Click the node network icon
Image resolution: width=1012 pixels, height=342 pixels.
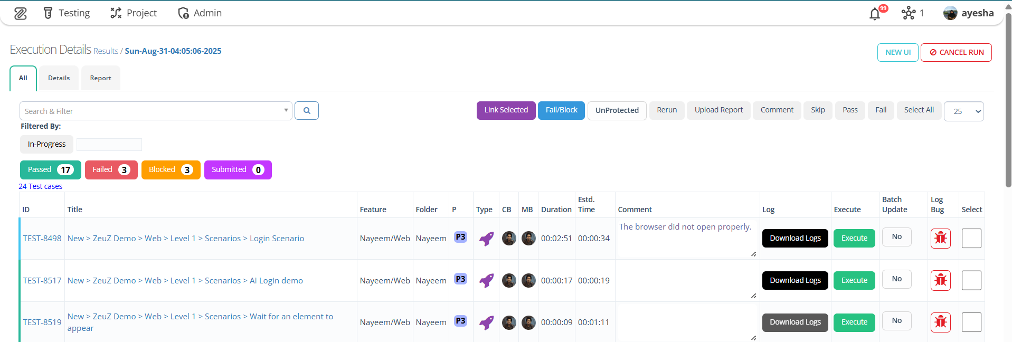909,13
